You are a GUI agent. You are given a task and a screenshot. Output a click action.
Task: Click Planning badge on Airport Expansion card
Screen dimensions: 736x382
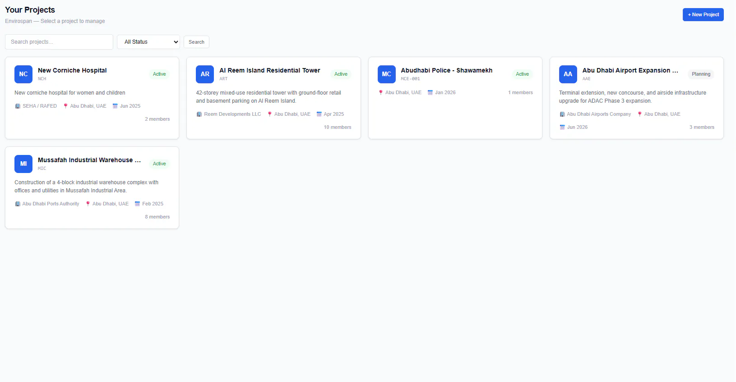(701, 74)
